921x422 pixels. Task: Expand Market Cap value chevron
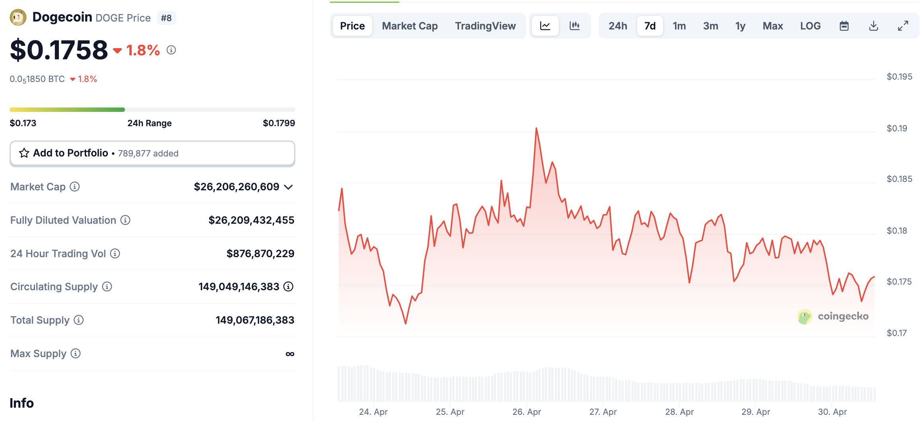click(x=289, y=187)
